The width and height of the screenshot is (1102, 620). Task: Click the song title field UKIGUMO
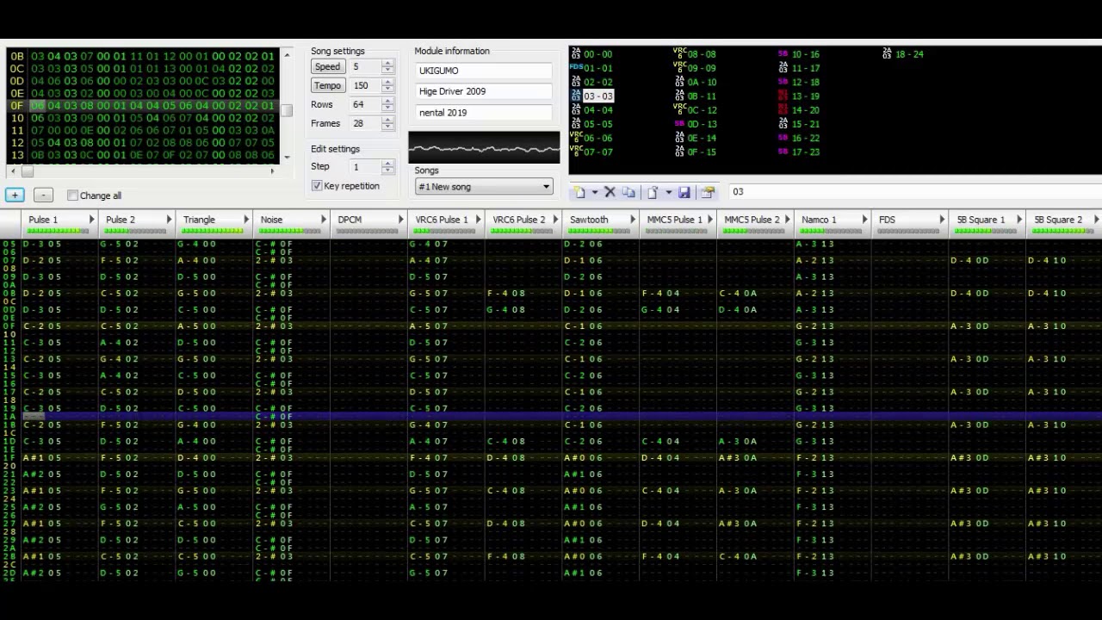484,71
